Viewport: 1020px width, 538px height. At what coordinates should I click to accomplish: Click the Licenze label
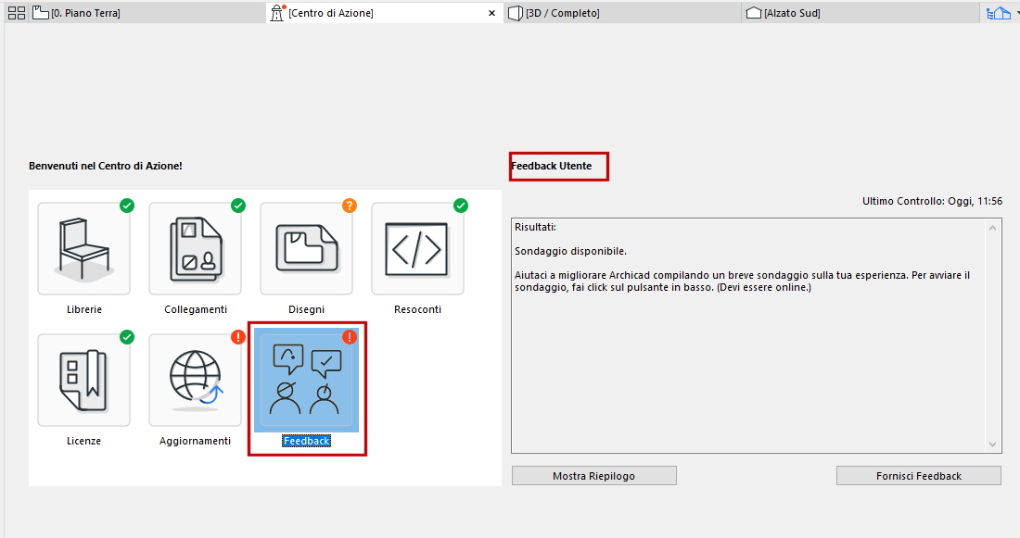click(x=83, y=441)
